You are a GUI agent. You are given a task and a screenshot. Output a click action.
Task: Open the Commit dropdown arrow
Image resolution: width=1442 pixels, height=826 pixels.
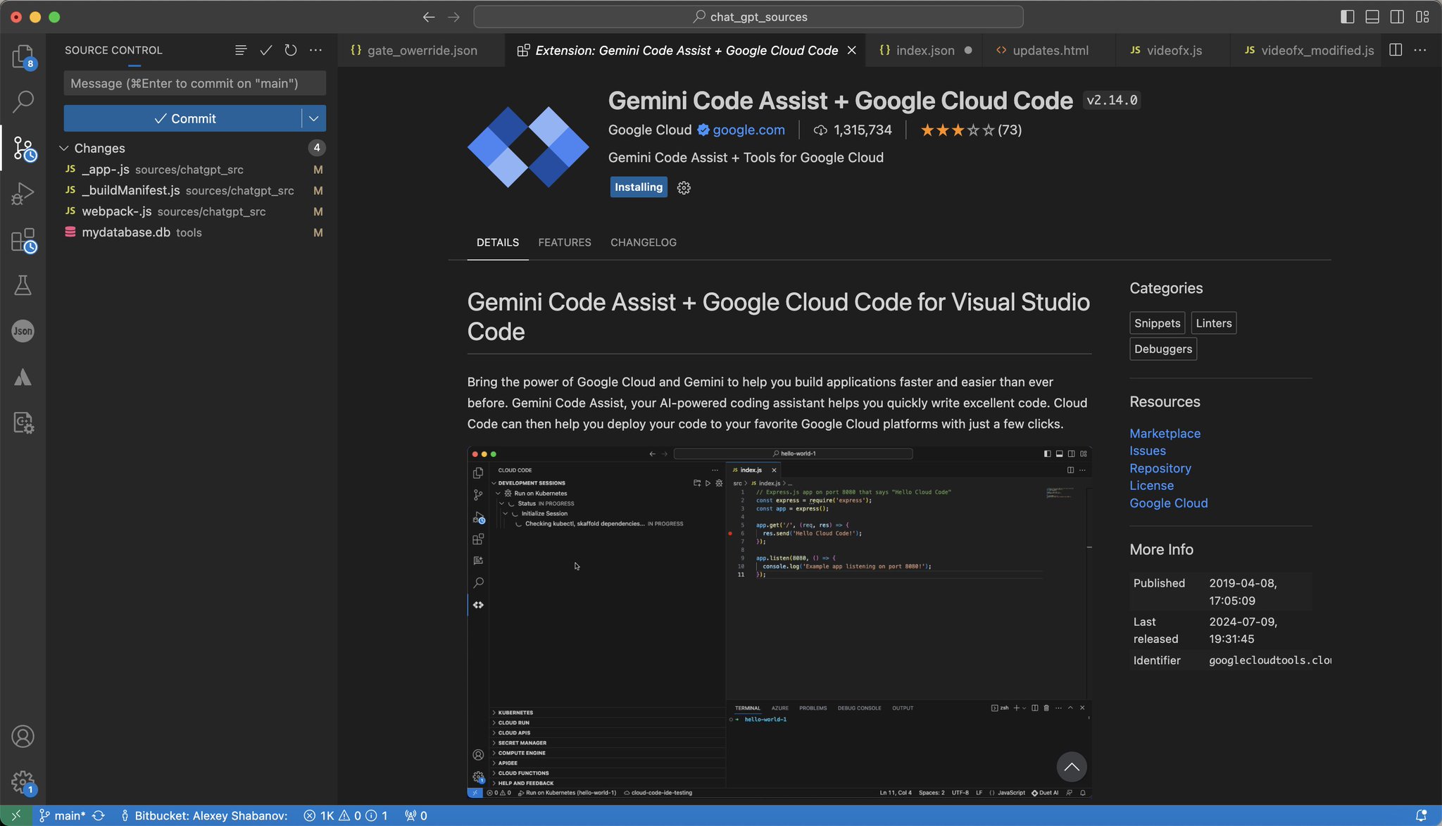point(314,118)
